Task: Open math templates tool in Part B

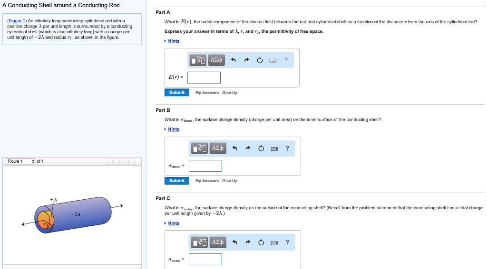Action: coord(200,148)
